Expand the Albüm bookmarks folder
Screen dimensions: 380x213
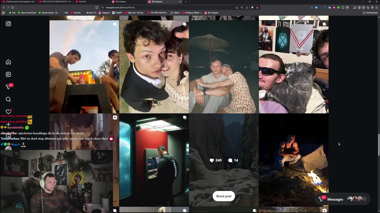click(x=175, y=13)
